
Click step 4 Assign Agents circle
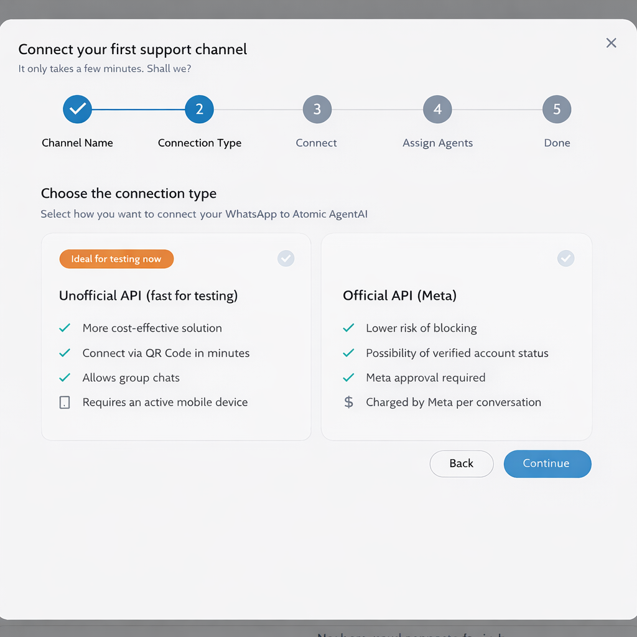coord(437,109)
